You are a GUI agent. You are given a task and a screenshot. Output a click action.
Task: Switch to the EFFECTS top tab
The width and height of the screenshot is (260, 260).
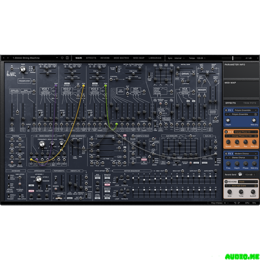coord(91,58)
